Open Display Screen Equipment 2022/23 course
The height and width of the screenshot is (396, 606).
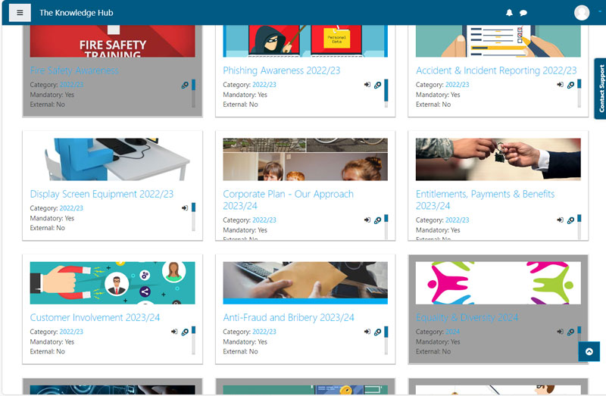(102, 194)
